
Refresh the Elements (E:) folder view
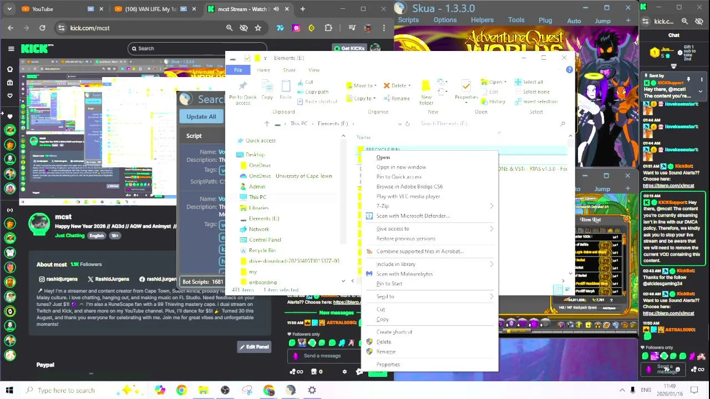point(408,124)
